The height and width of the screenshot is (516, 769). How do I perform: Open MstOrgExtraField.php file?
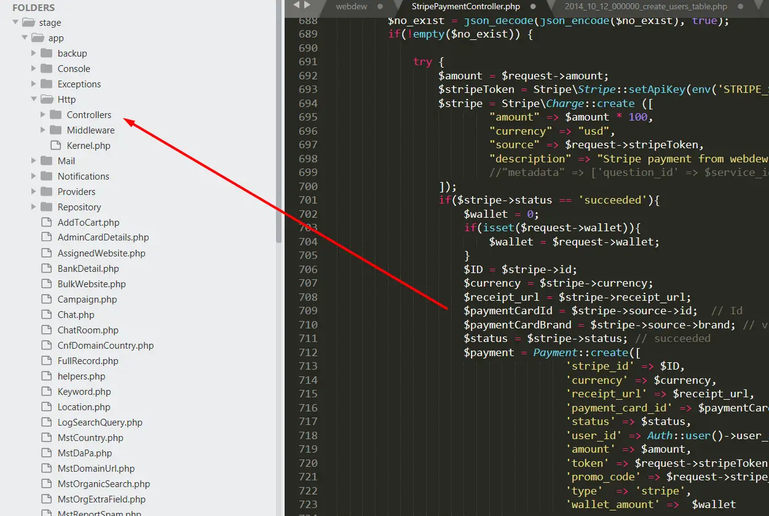tap(101, 499)
